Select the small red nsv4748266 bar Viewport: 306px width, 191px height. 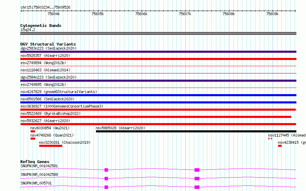[33, 139]
